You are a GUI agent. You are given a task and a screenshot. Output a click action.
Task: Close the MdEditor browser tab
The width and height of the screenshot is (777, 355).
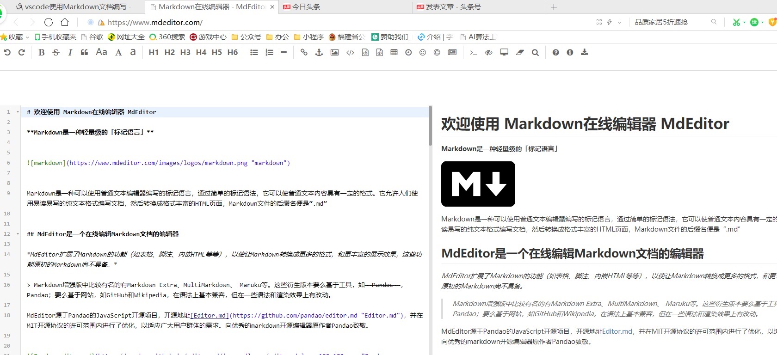tap(272, 7)
